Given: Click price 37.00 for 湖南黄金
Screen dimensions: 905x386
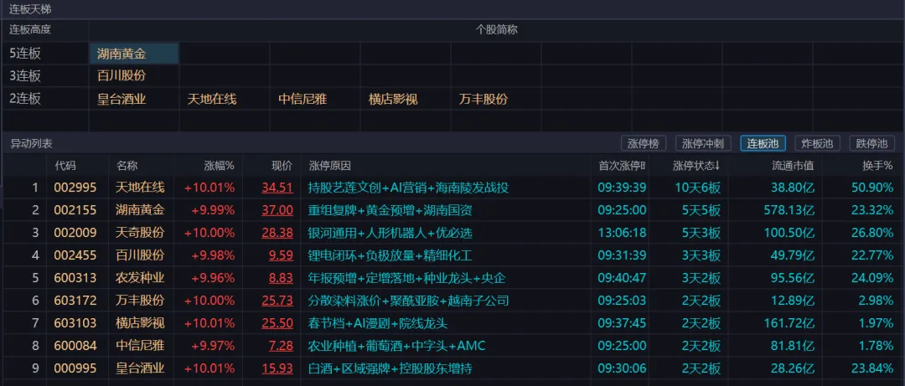Looking at the screenshot, I should click(x=277, y=210).
